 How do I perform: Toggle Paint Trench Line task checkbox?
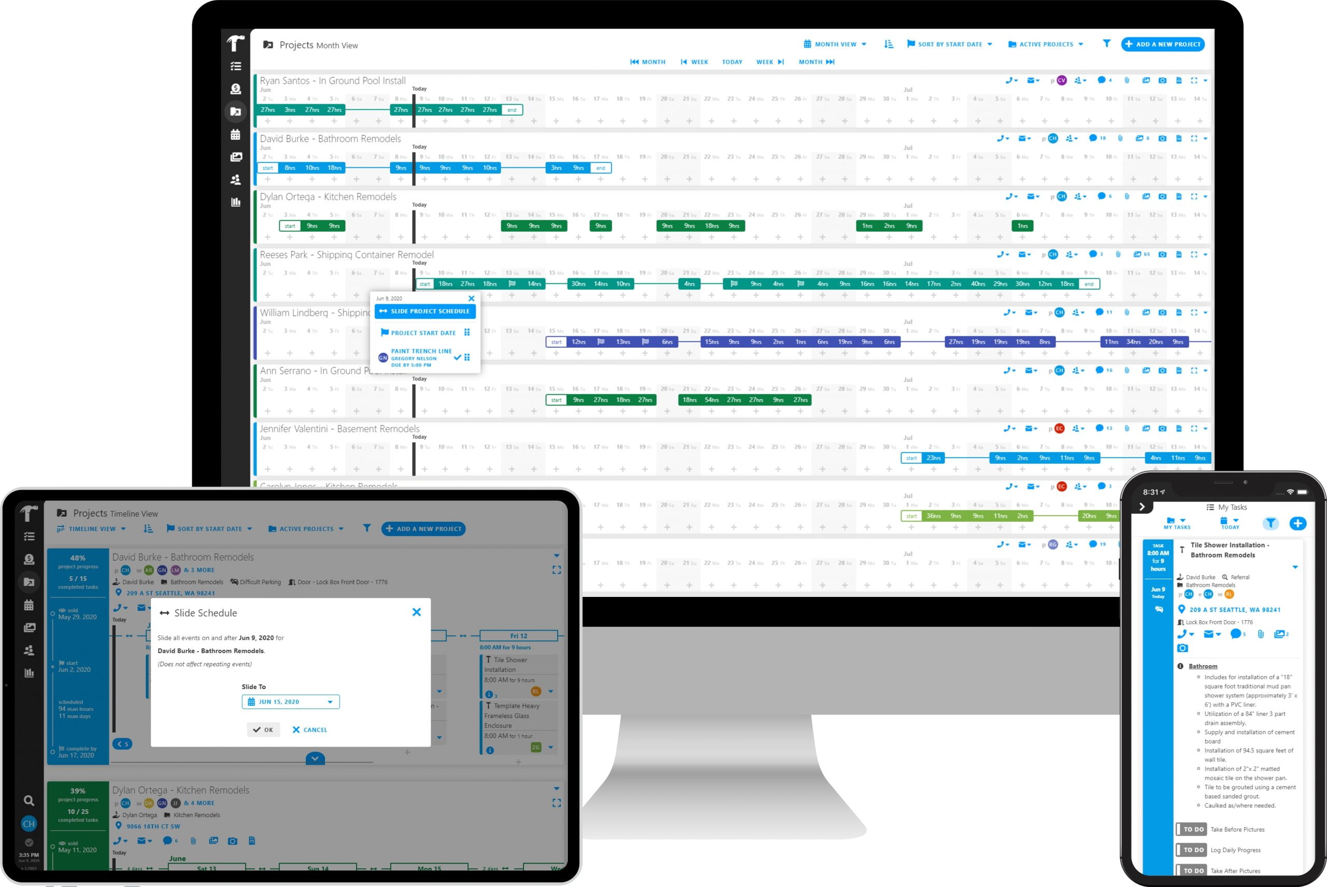[458, 357]
